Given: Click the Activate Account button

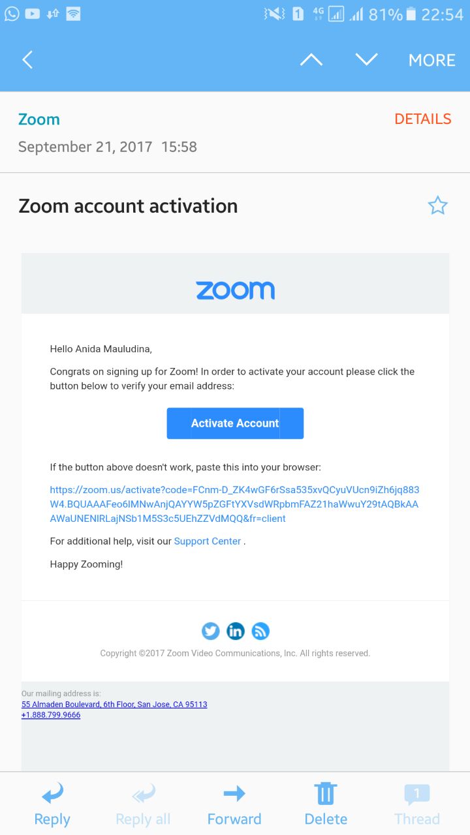Looking at the screenshot, I should [235, 423].
